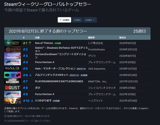Open the Forza Horizon 4 link at rank 4
Image resolution: width=160 pixels, height=125 pixels.
44,62
